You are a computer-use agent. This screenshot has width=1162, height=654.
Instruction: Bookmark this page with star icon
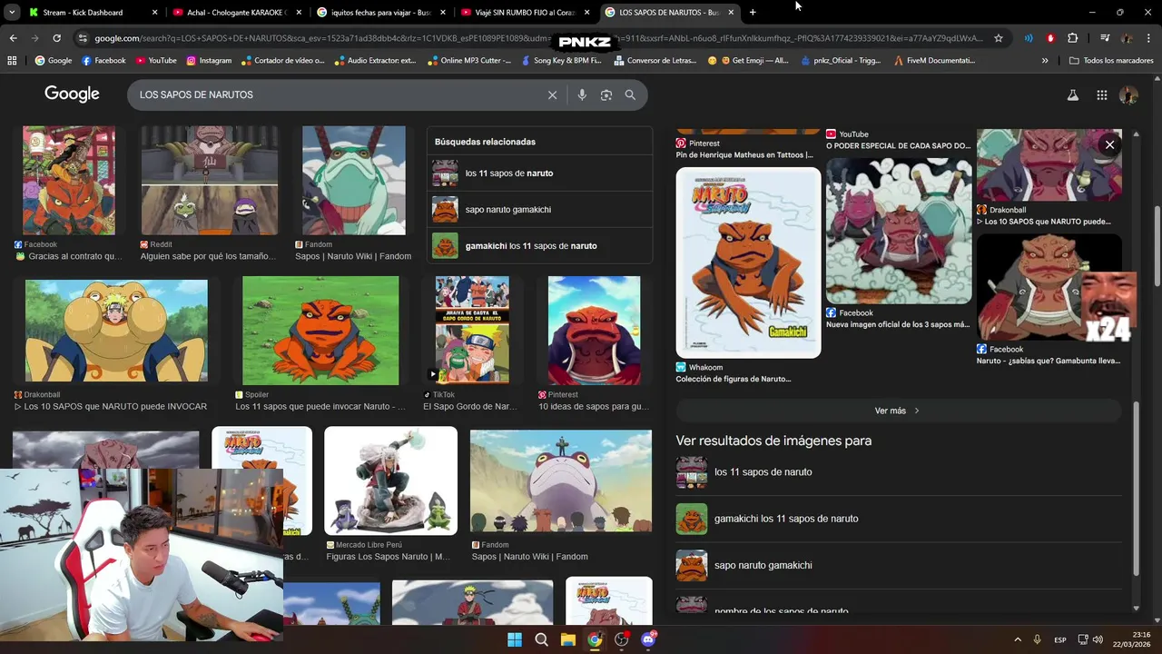[x=999, y=38]
